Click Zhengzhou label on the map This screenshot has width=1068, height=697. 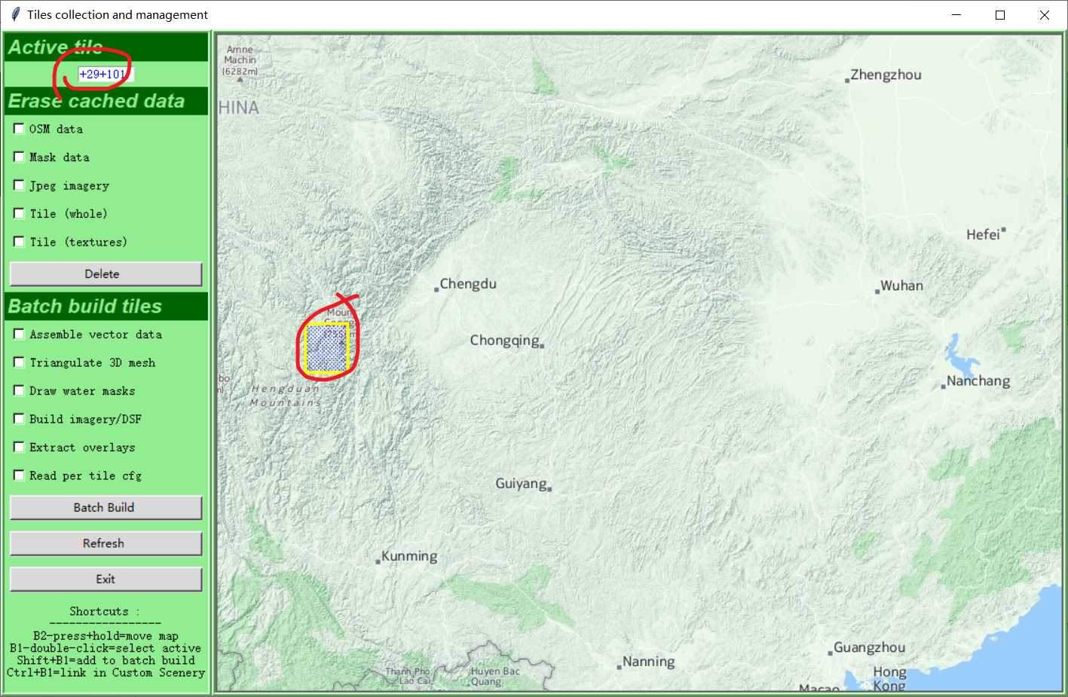[x=886, y=75]
